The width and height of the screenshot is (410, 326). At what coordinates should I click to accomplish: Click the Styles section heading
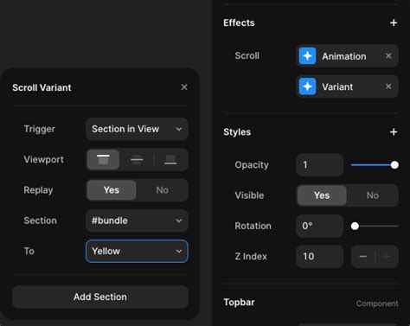(237, 132)
